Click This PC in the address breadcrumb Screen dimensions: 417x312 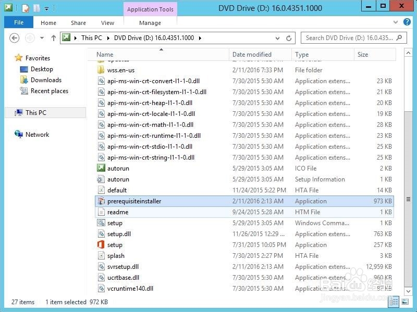(x=92, y=38)
